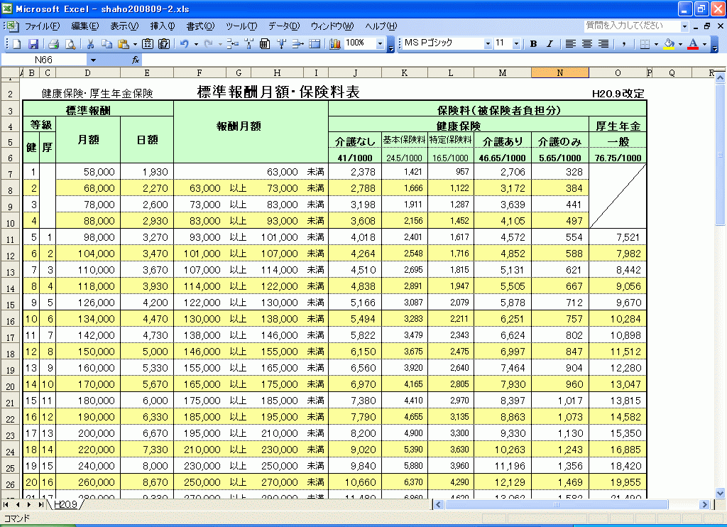Click the fx insert function button
The width and height of the screenshot is (727, 527).
tap(136, 60)
